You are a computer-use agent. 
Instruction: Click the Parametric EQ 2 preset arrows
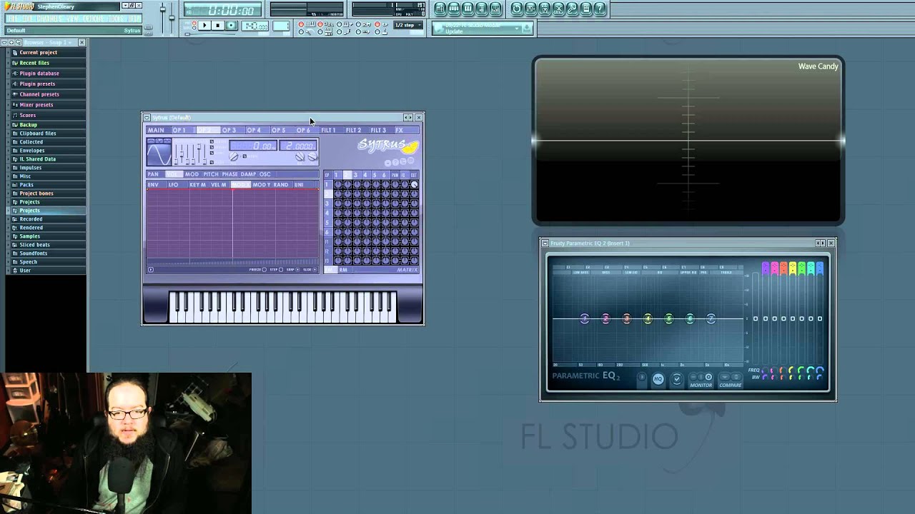pyautogui.click(x=820, y=243)
